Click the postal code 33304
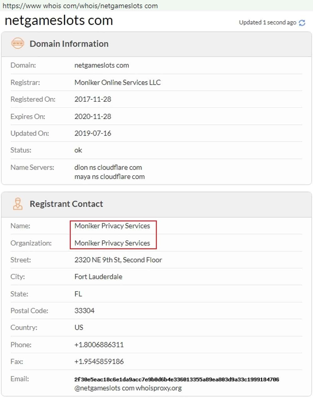This screenshot has height=398, width=313. pos(84,311)
